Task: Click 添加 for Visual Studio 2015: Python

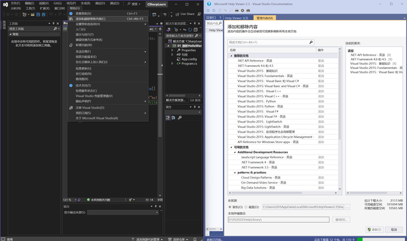Action: (x=321, y=101)
